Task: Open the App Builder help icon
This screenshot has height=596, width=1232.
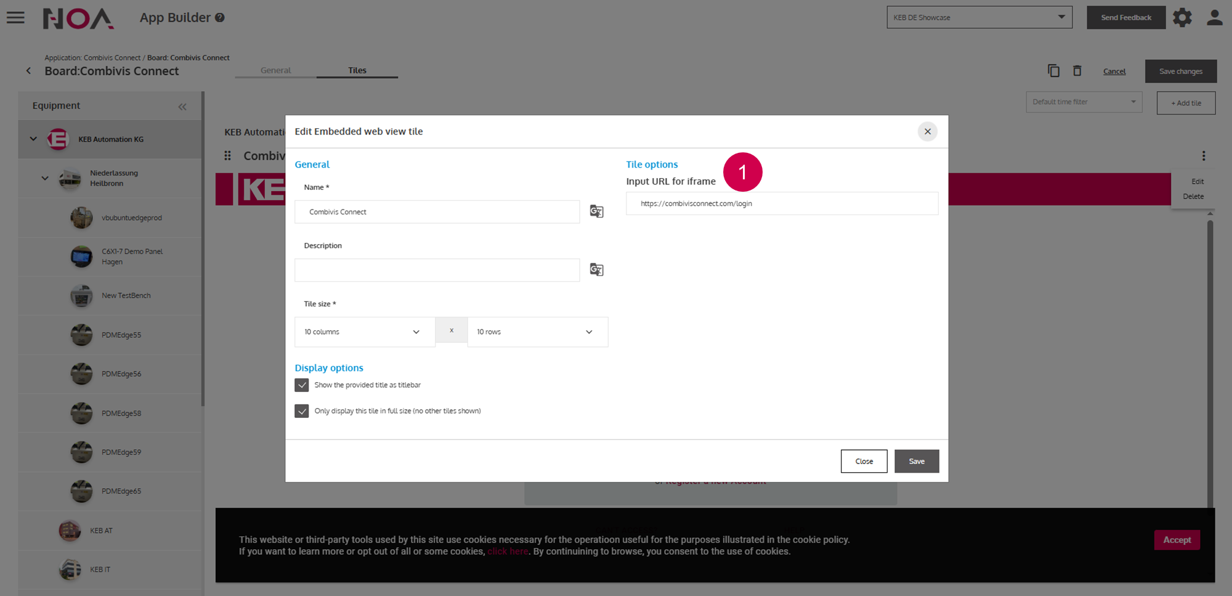Action: point(220,18)
